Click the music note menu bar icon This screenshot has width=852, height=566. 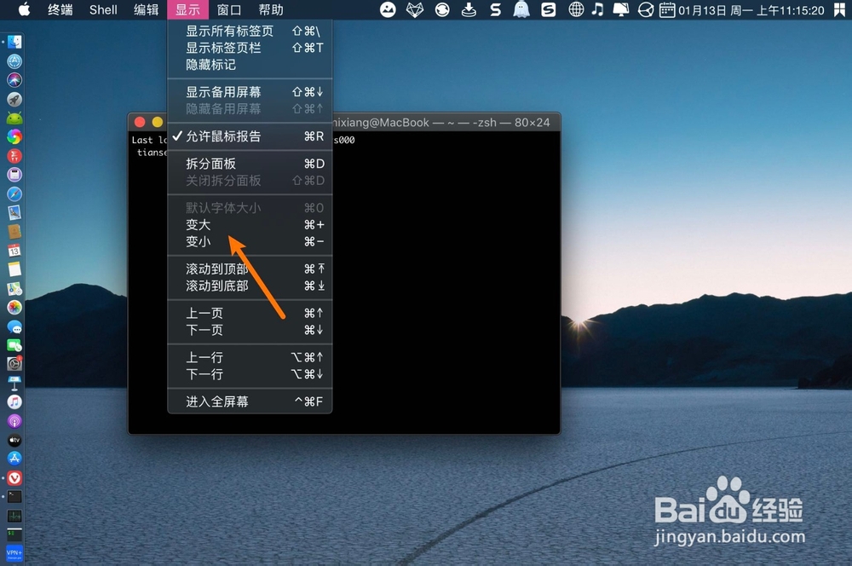click(x=598, y=9)
